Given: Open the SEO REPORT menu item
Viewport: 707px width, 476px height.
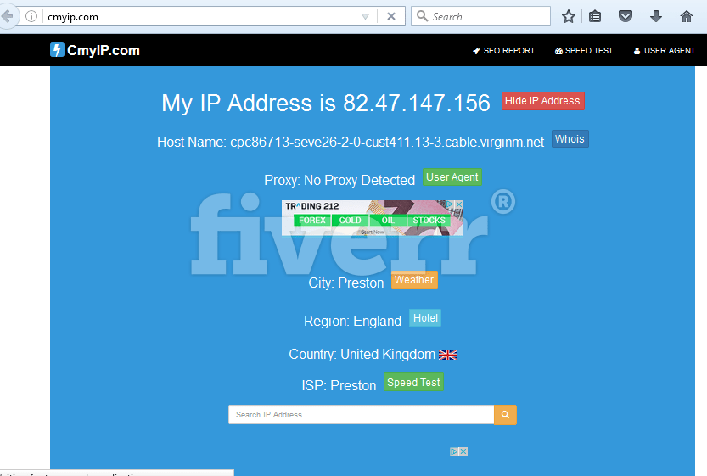Looking at the screenshot, I should 503,51.
